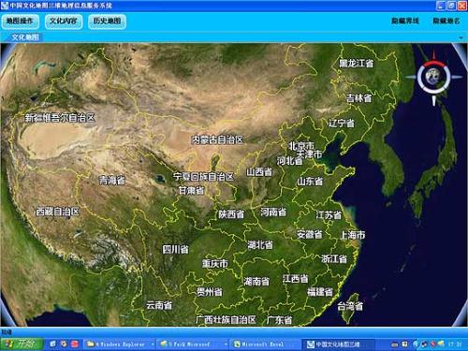Expand the Microsoft Word taskbar group arrow

226,344
